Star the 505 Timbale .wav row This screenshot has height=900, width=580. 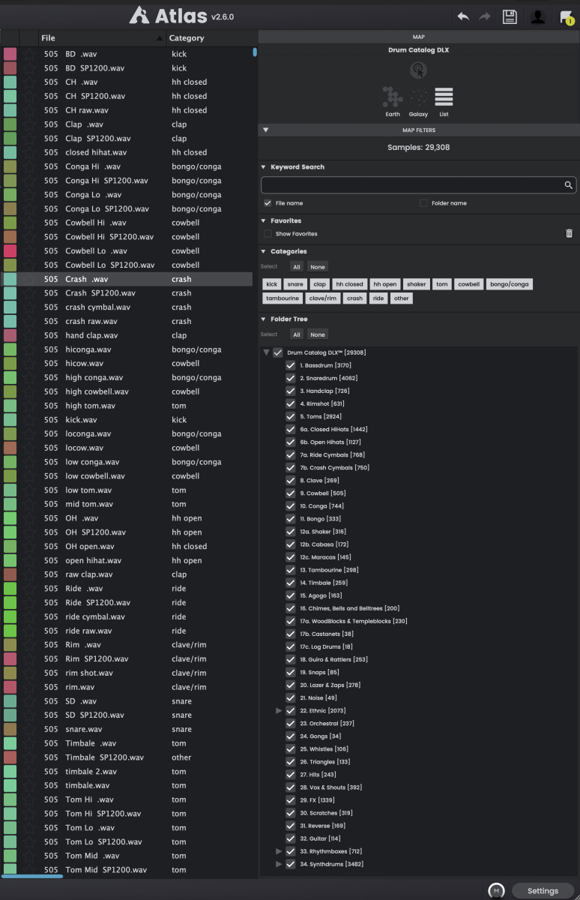(28, 743)
